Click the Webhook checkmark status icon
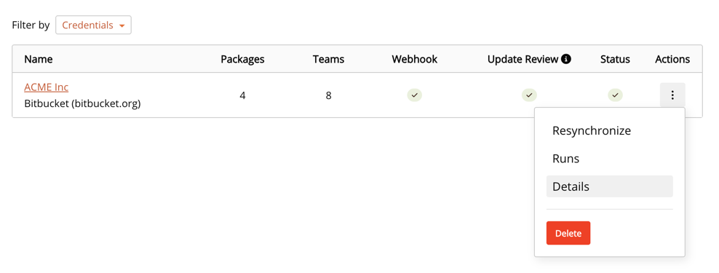The width and height of the screenshot is (719, 273). (415, 95)
